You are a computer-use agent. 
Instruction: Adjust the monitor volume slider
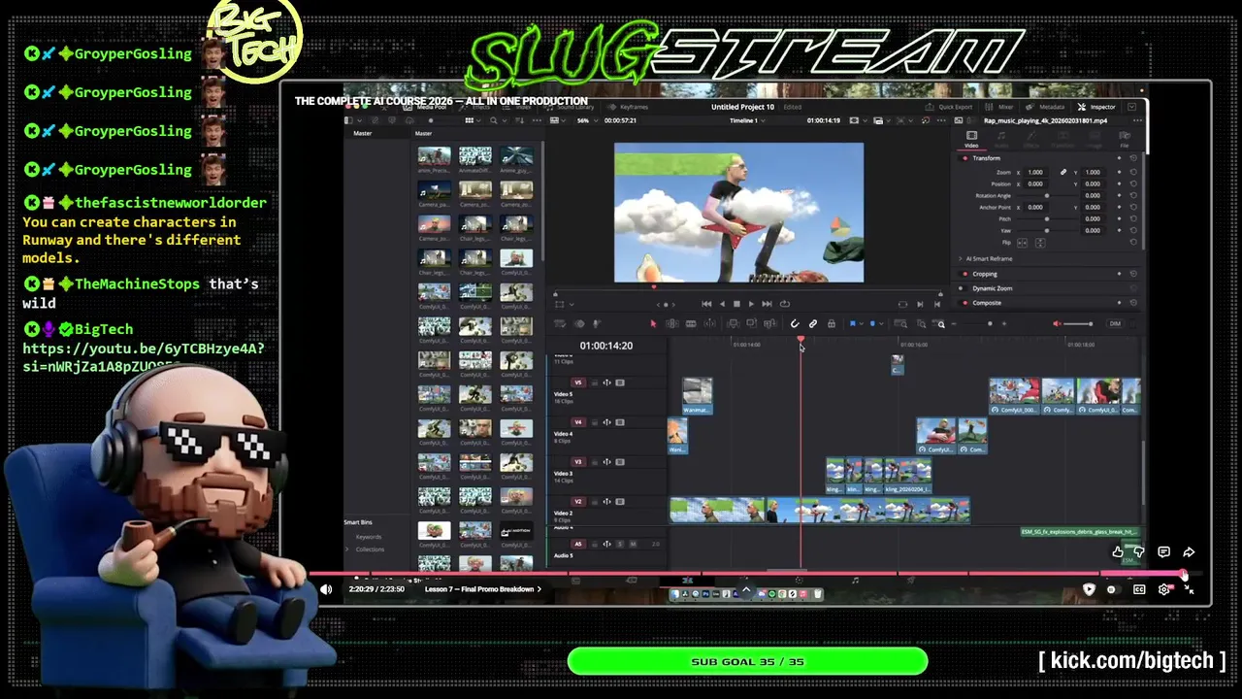tap(1079, 323)
